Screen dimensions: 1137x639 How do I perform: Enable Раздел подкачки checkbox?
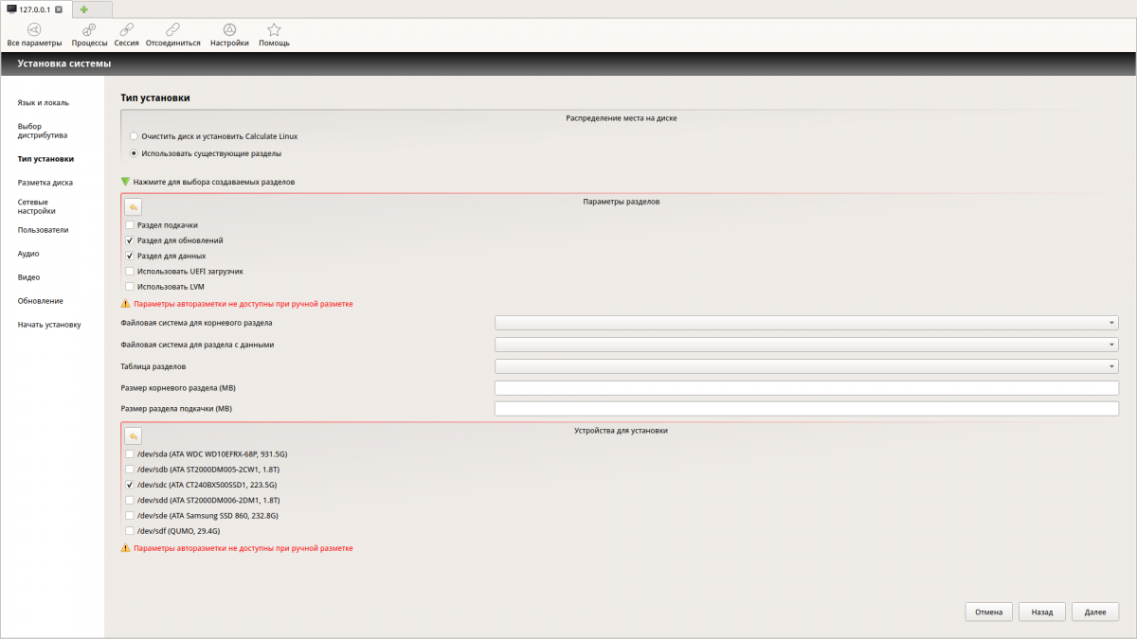[x=129, y=225]
